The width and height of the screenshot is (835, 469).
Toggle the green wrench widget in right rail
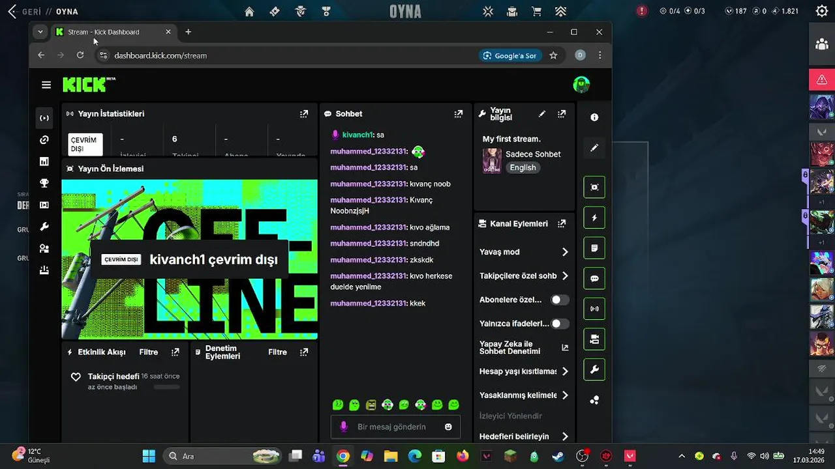[x=594, y=369]
